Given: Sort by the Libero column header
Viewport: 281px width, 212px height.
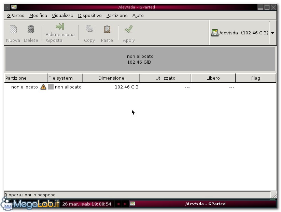Looking at the screenshot, I should click(x=213, y=78).
